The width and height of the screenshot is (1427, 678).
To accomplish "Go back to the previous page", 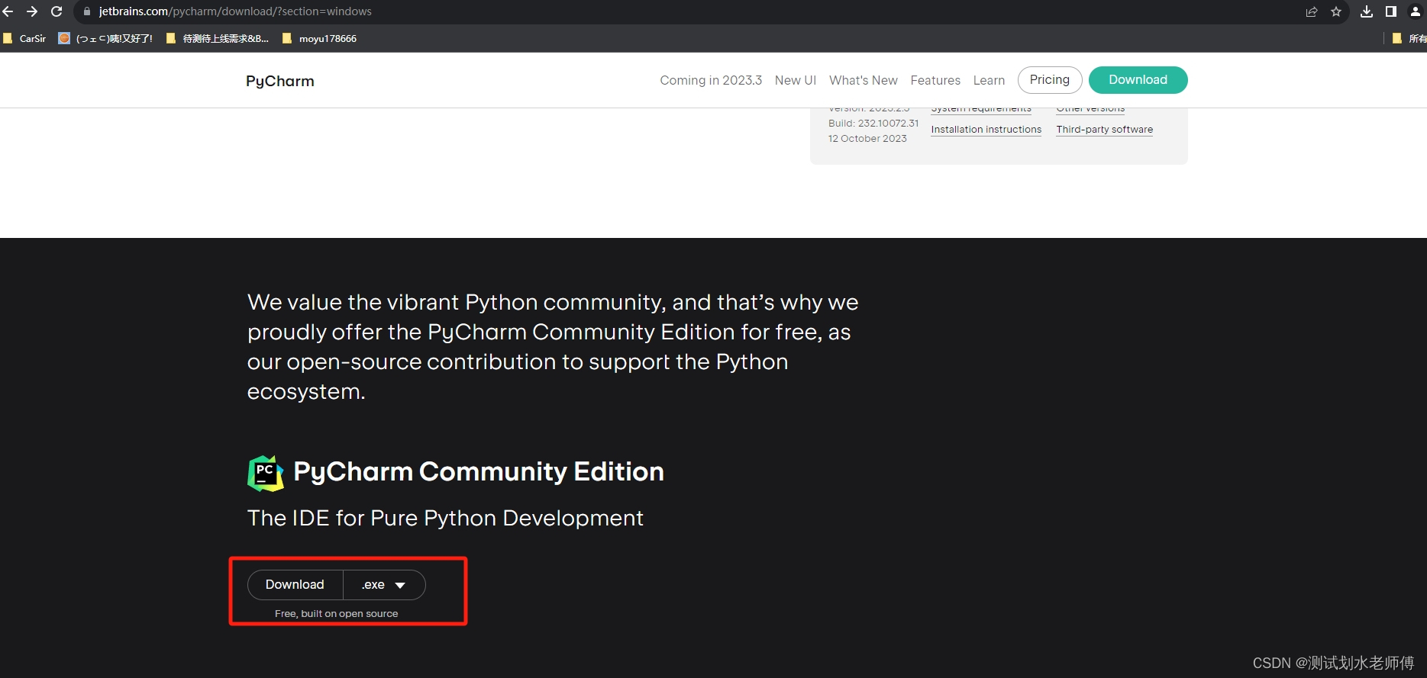I will point(8,11).
